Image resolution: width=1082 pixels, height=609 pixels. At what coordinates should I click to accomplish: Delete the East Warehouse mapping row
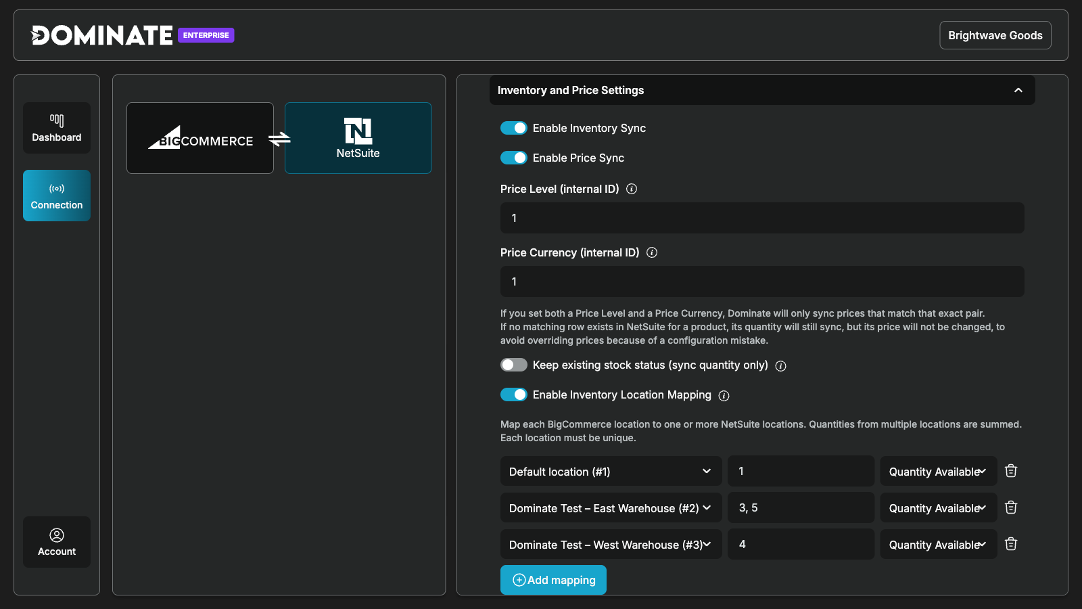tap(1011, 507)
